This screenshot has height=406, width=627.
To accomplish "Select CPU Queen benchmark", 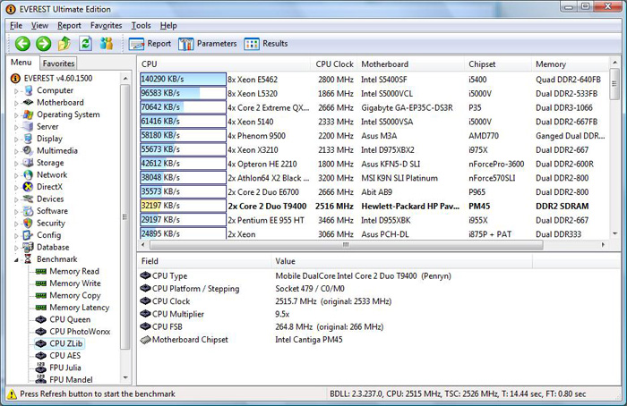I will click(70, 319).
